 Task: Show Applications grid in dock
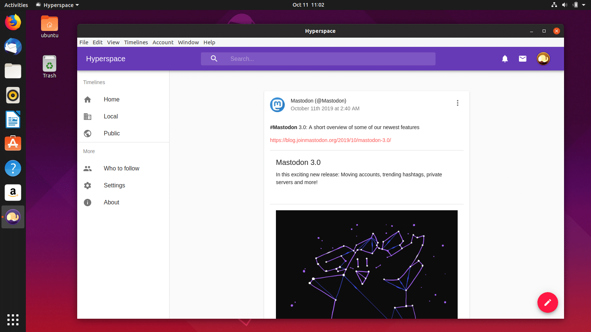(13, 320)
